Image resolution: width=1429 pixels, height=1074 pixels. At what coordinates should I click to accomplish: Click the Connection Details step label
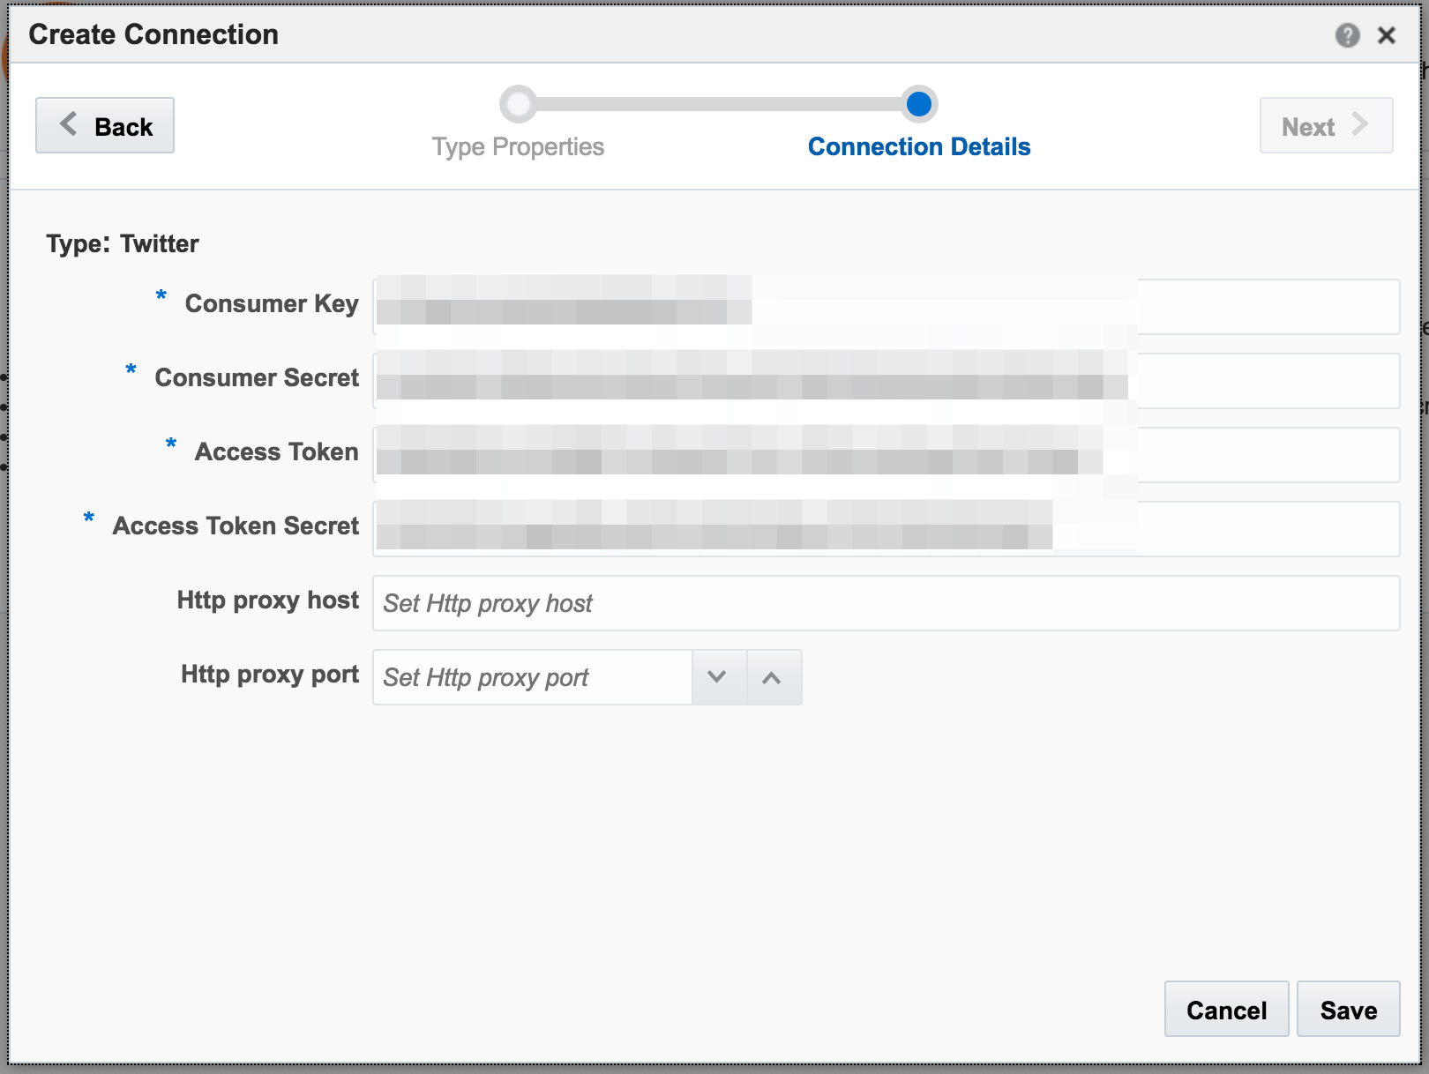coord(918,146)
